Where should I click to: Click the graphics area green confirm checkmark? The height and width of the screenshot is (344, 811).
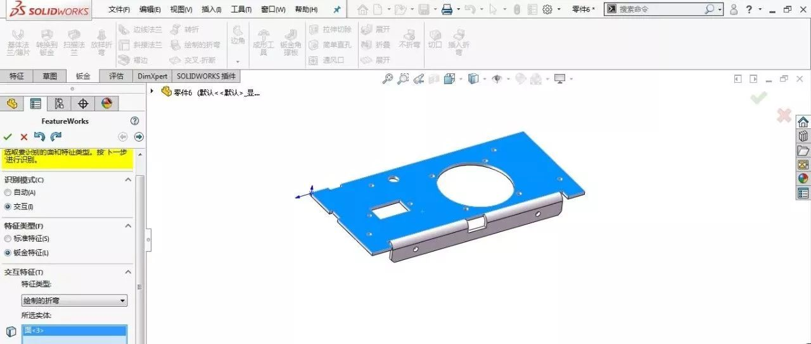coord(758,97)
